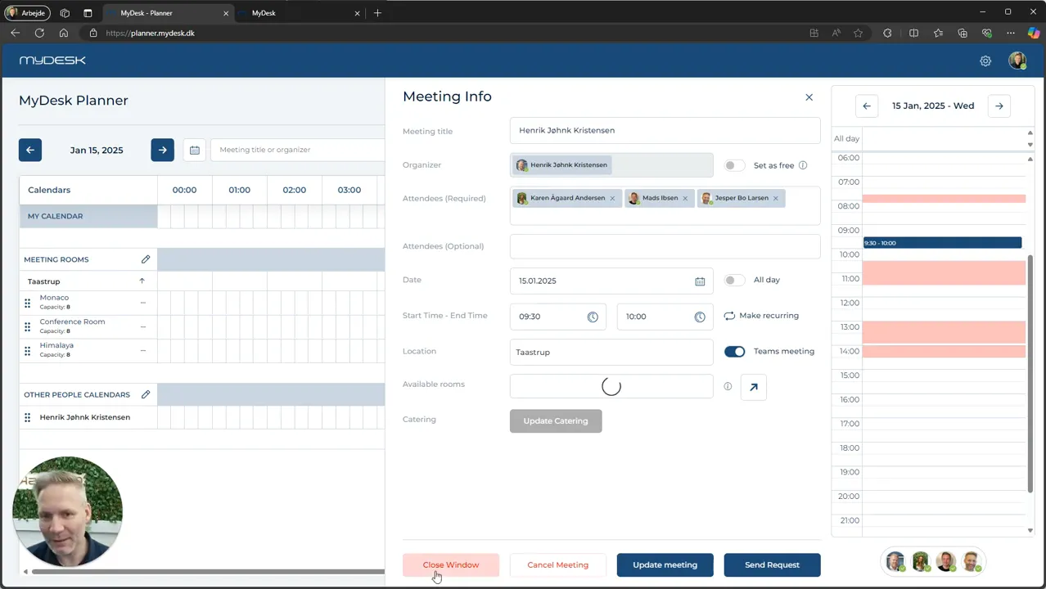Sort Taastrup rooms with up arrow
Viewport: 1046px width, 589px height.
[142, 281]
